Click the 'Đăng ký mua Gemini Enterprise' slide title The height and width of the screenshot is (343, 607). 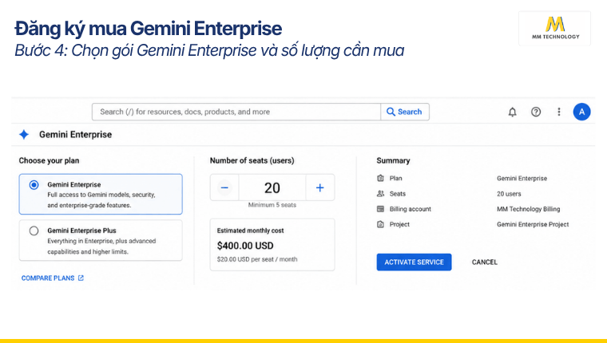149,29
